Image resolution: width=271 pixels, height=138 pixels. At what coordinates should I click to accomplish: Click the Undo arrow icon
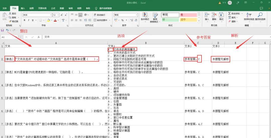[7, 30]
